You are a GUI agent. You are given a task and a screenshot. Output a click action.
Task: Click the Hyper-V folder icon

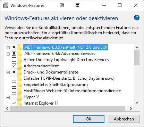click(19, 97)
